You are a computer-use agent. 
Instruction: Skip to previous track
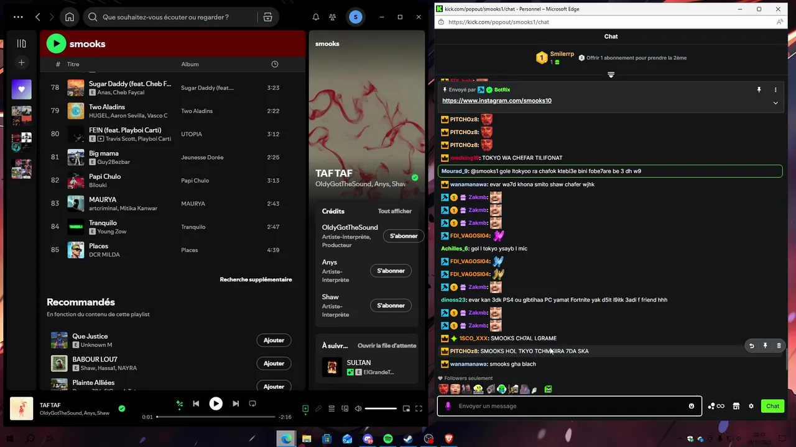[196, 404]
